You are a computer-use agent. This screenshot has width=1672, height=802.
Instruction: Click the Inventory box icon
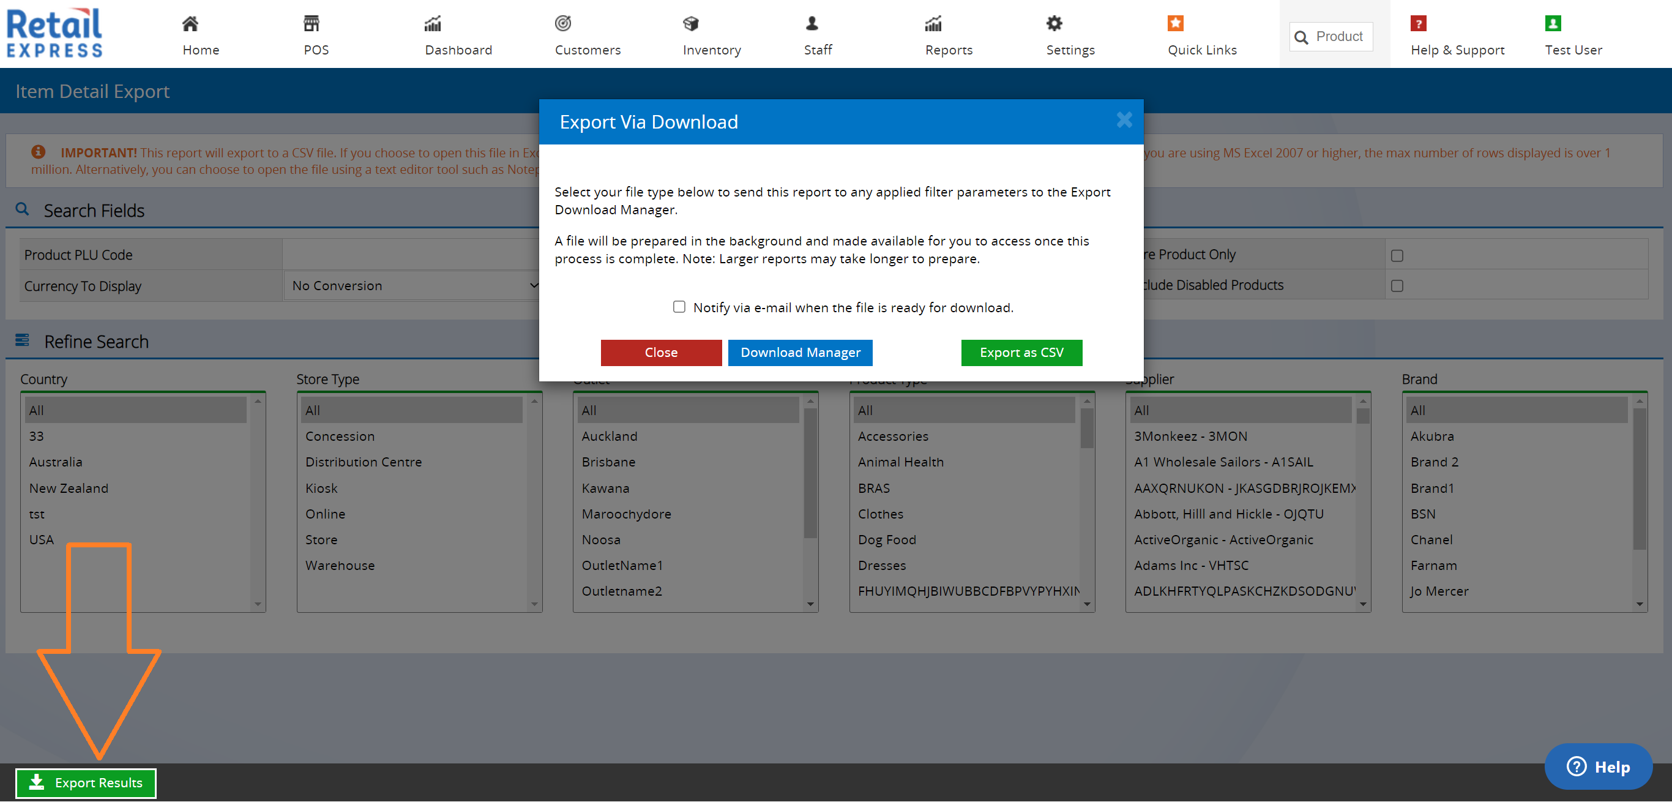click(690, 24)
